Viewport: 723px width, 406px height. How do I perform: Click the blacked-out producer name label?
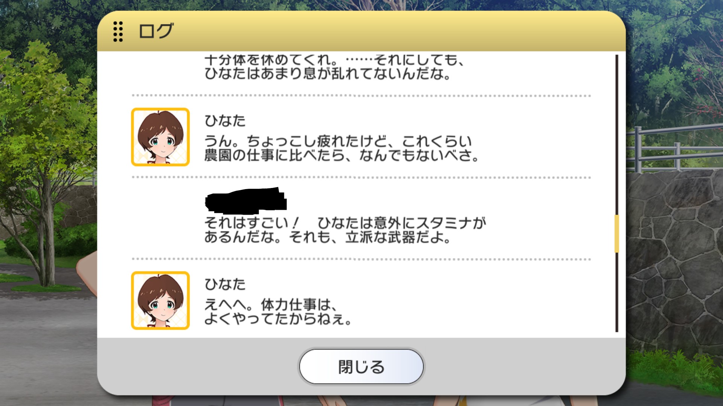pyautogui.click(x=246, y=199)
